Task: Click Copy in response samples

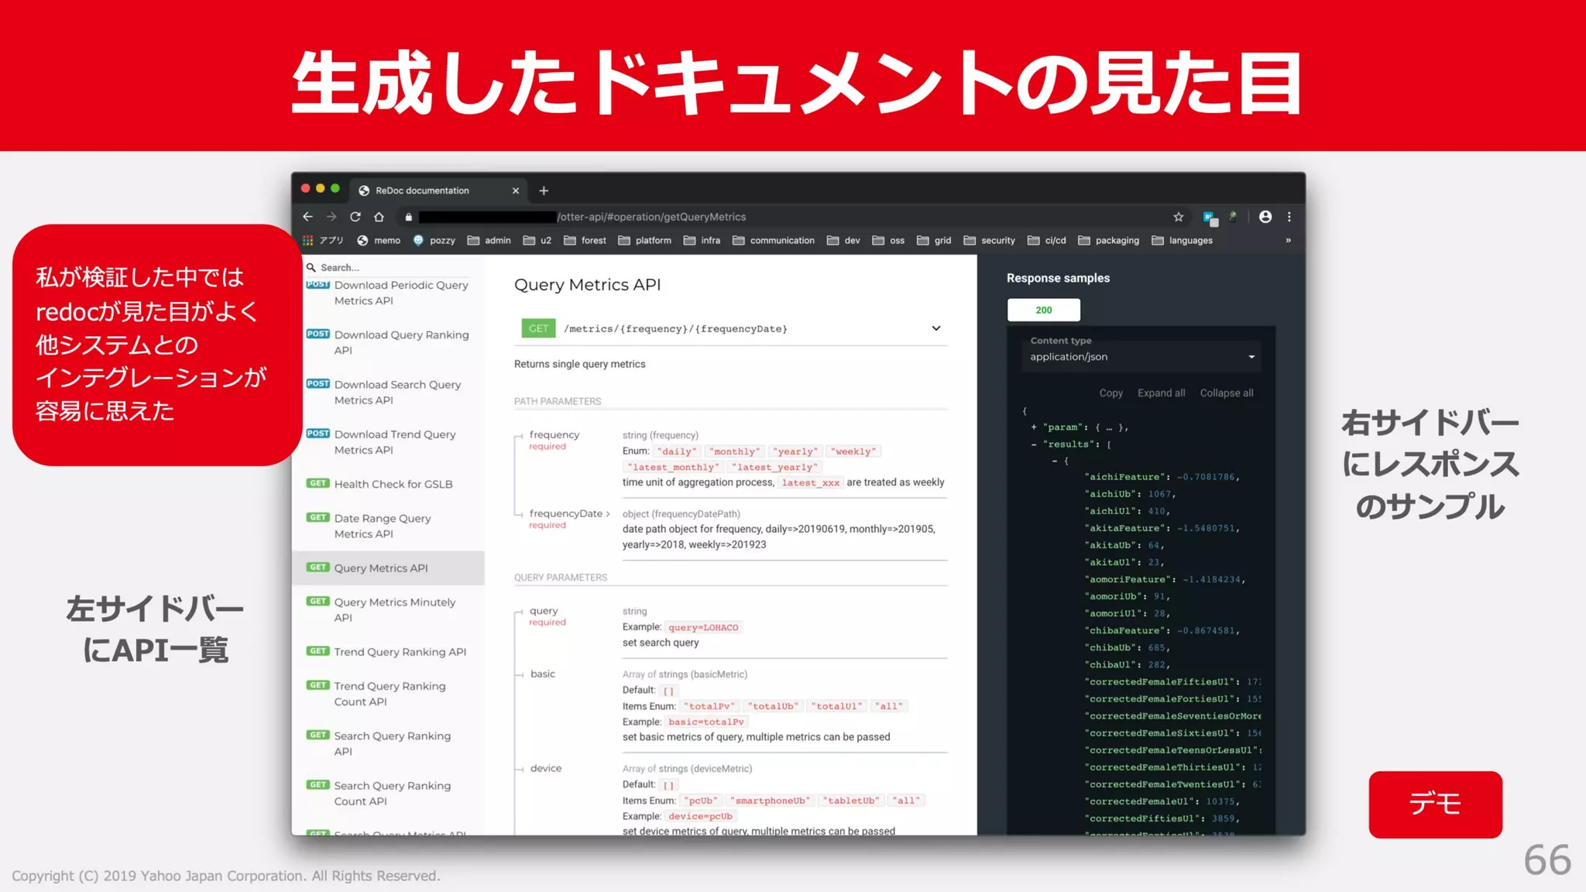Action: pos(1111,393)
